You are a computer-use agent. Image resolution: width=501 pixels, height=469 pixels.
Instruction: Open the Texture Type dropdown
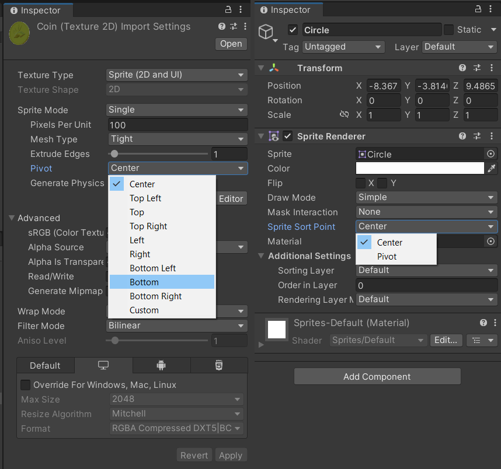(x=177, y=75)
